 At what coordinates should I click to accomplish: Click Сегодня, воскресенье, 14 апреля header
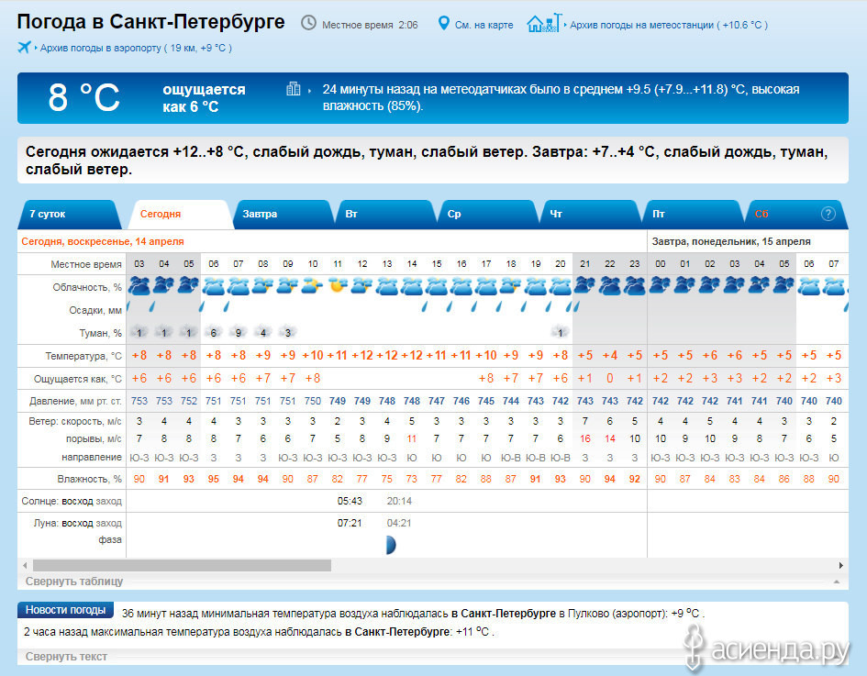[x=103, y=241]
